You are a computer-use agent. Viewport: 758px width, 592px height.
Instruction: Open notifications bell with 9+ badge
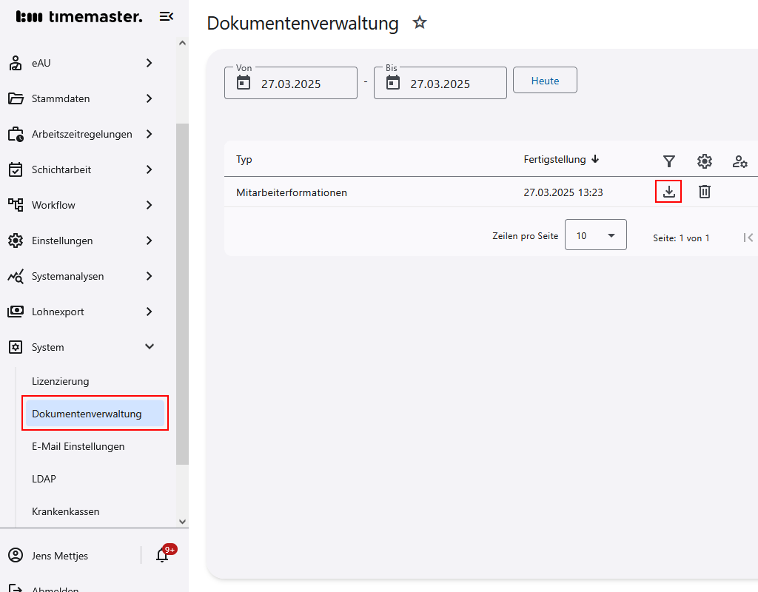pyautogui.click(x=163, y=555)
